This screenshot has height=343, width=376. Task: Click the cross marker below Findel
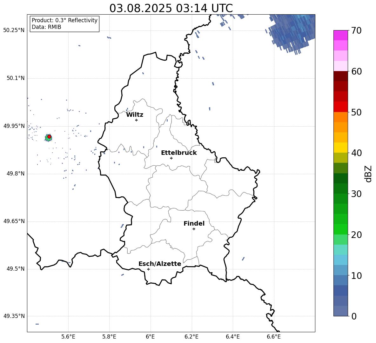click(194, 229)
